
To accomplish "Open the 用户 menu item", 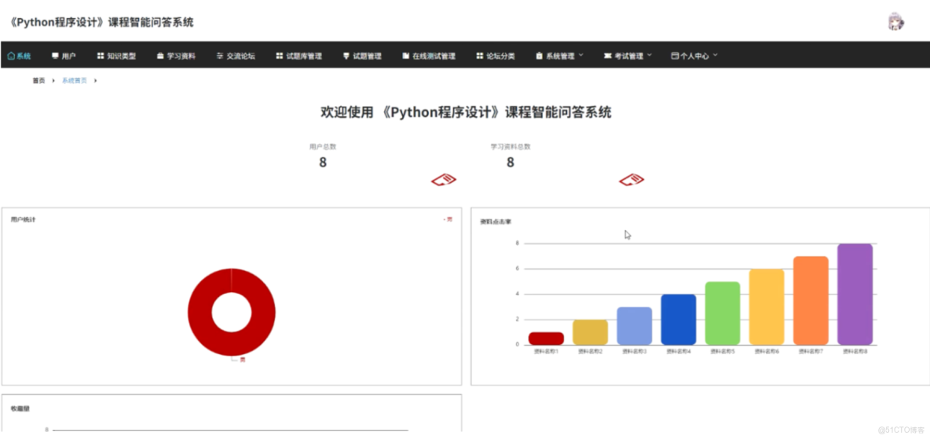I will coord(64,57).
